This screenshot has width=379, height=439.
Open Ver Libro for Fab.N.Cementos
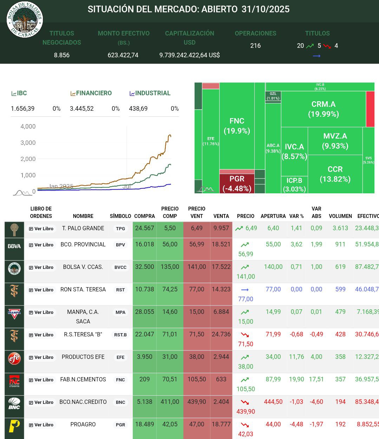[x=41, y=380]
